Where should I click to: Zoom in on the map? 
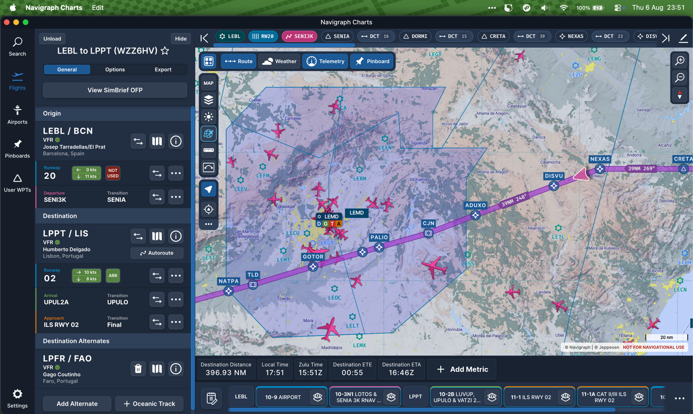[x=680, y=61]
